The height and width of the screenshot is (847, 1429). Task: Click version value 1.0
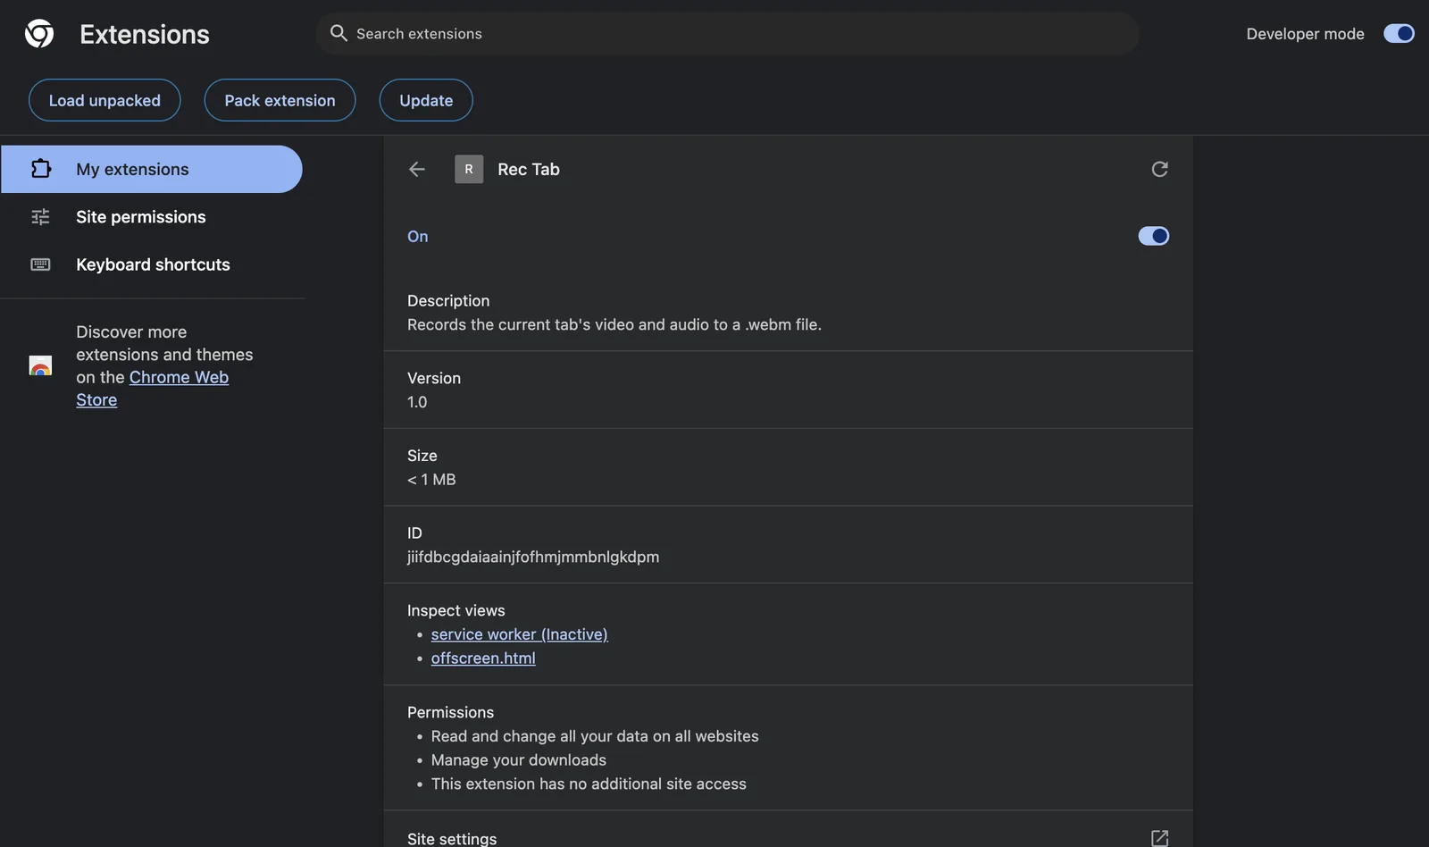[417, 402]
